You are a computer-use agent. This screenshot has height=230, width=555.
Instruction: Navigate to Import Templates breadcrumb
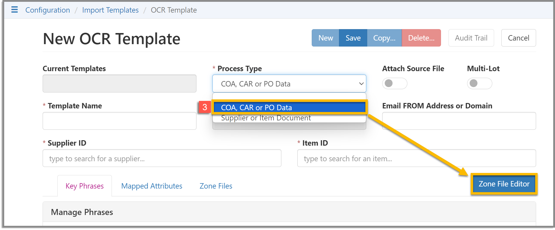110,10
